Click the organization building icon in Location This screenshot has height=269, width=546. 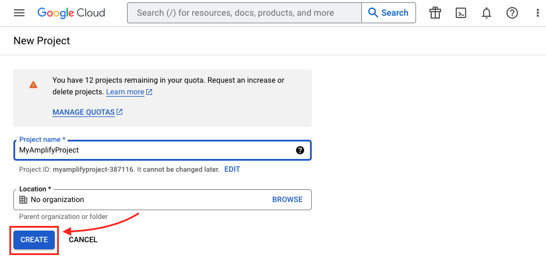(23, 200)
